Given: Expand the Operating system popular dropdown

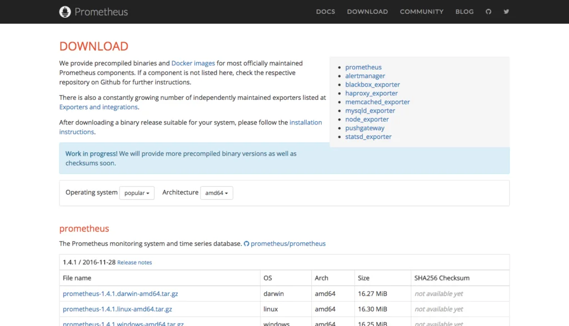Looking at the screenshot, I should pos(137,193).
